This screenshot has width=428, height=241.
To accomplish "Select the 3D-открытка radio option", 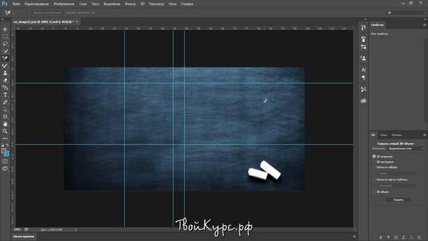I will [374, 156].
